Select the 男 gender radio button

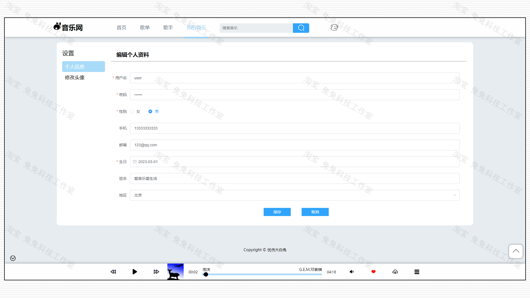pos(150,111)
